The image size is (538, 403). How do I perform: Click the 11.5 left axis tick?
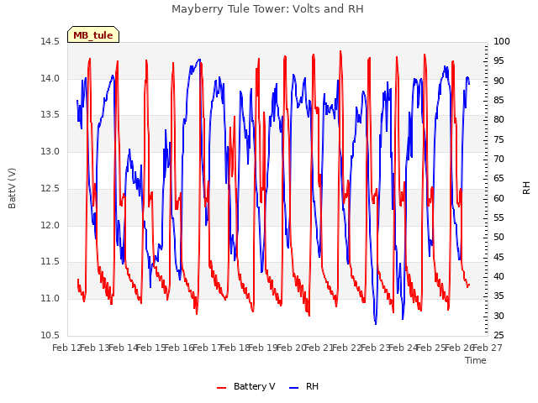coord(50,262)
